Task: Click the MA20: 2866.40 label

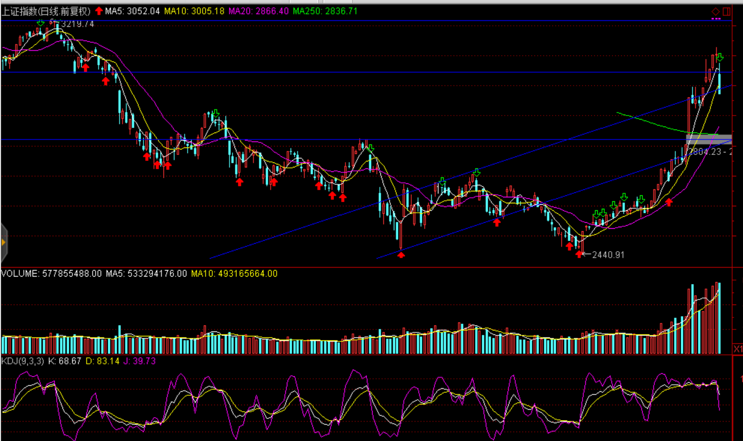Action: tap(258, 11)
